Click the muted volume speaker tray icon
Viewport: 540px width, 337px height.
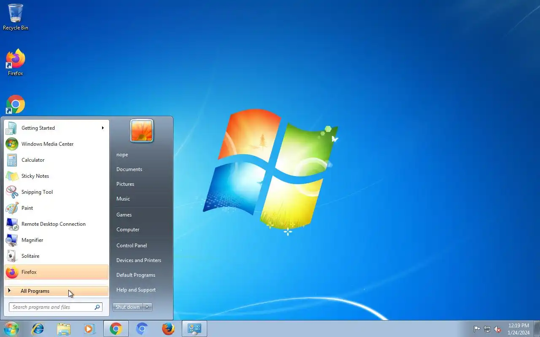(x=498, y=329)
